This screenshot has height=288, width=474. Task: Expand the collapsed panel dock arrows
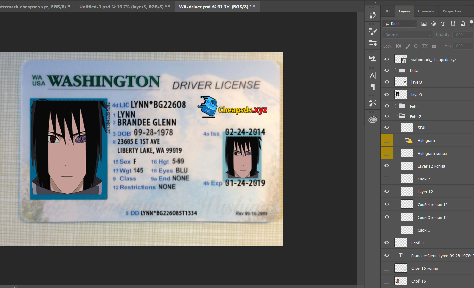pos(376,3)
